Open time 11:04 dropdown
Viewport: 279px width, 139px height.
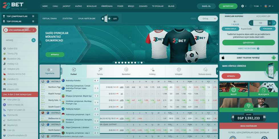point(257,6)
